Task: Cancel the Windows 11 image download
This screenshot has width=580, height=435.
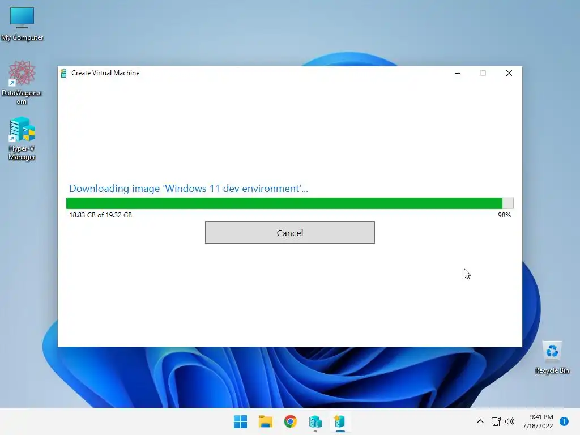Action: [x=289, y=233]
